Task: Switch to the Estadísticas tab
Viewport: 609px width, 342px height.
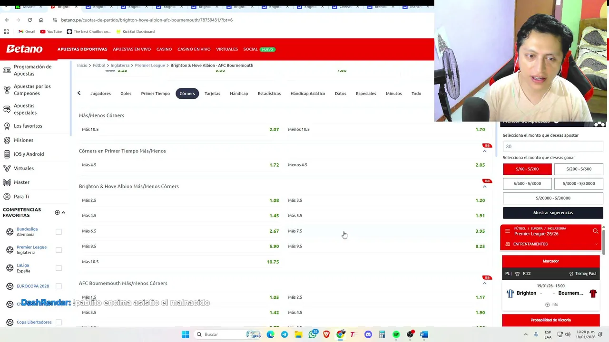Action: pyautogui.click(x=269, y=94)
